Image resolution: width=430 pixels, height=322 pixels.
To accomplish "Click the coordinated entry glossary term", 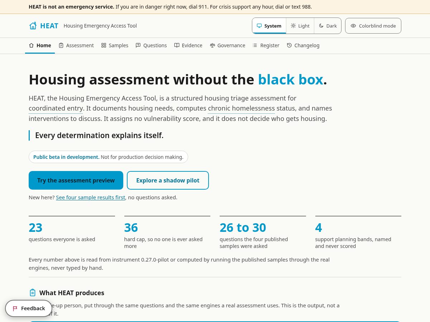I will point(56,108).
